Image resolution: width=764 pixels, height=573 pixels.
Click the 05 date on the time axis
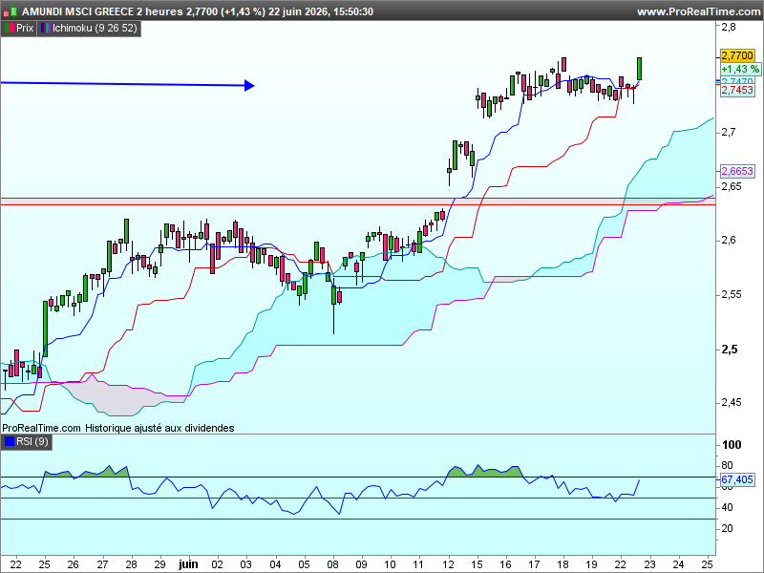304,564
